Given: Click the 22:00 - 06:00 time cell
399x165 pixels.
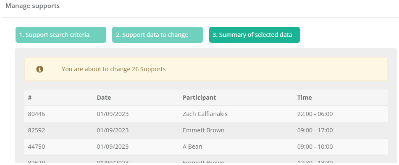Looking at the screenshot, I should pyautogui.click(x=315, y=114).
